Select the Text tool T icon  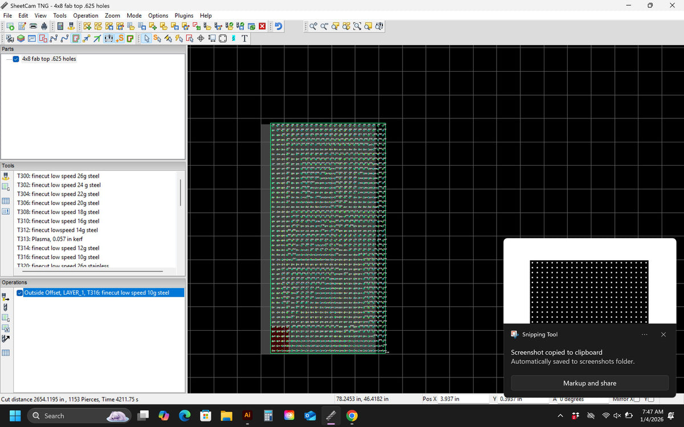coord(245,38)
